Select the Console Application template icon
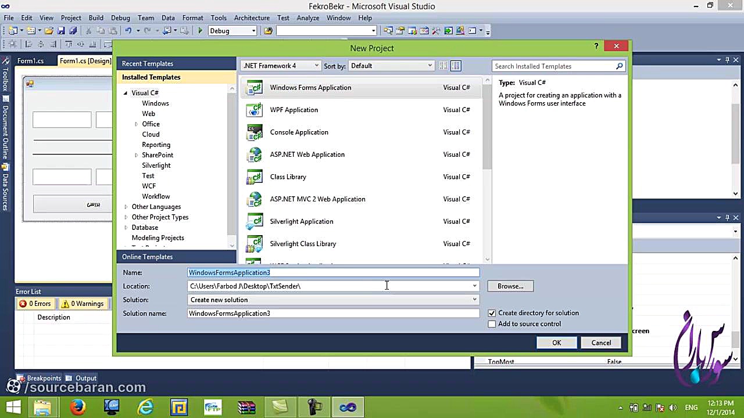Image resolution: width=744 pixels, height=418 pixels. [x=255, y=132]
